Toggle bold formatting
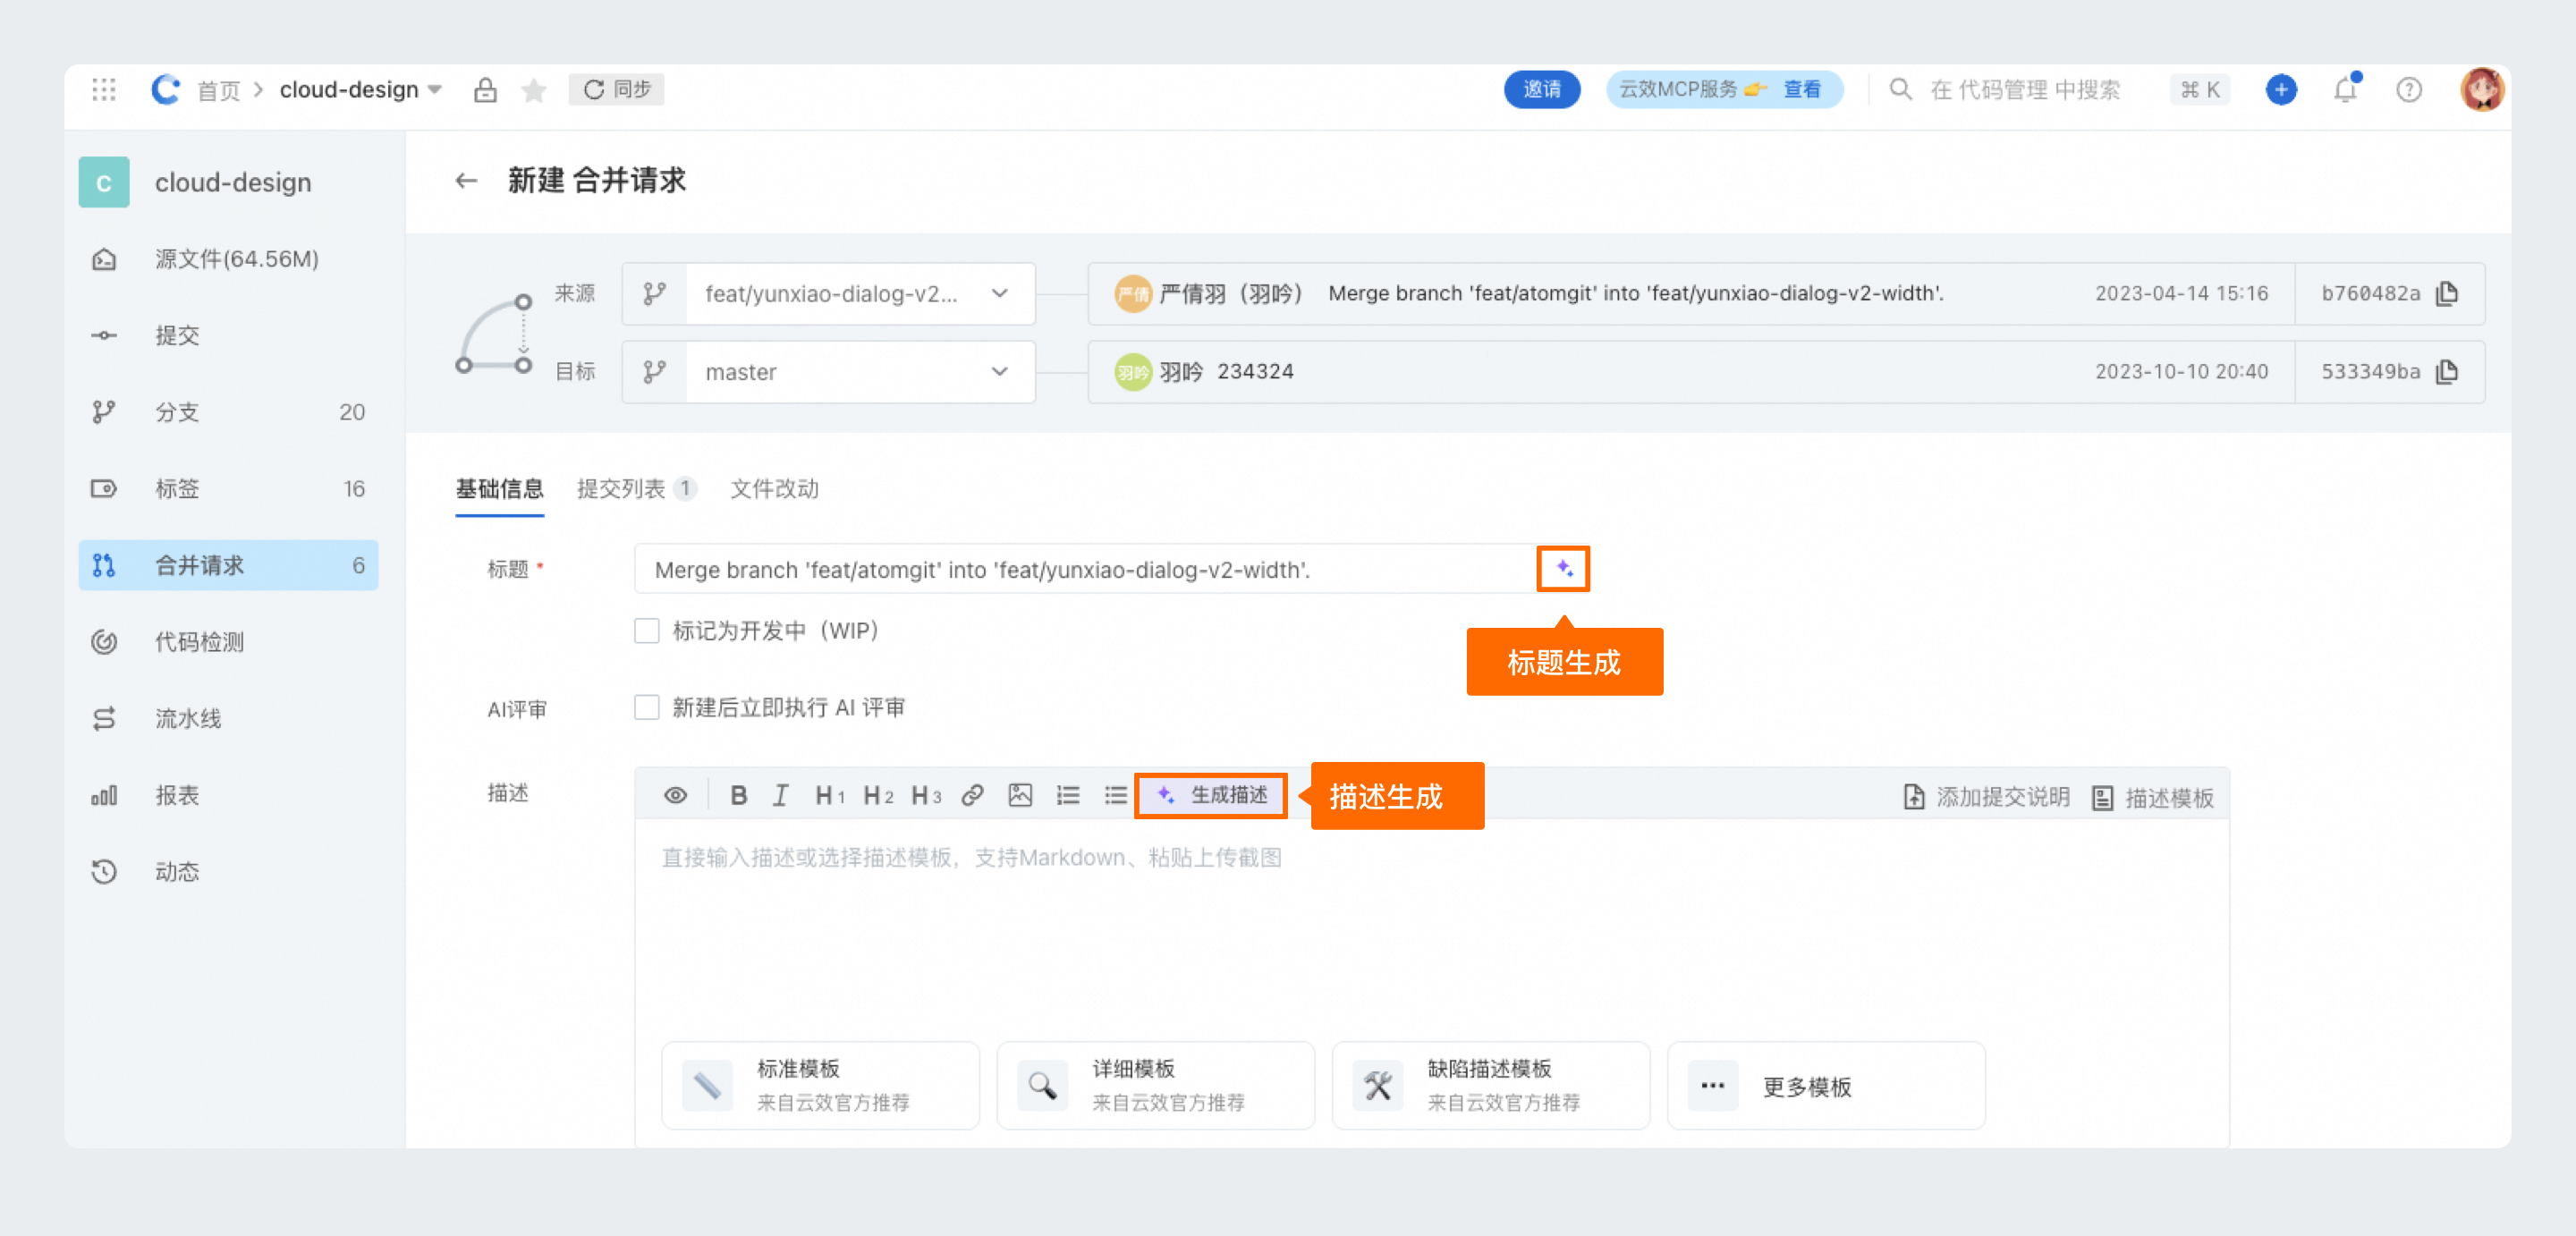 point(738,795)
